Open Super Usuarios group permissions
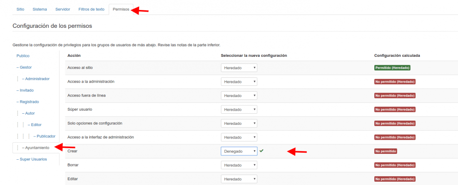458x185 pixels. (32, 159)
